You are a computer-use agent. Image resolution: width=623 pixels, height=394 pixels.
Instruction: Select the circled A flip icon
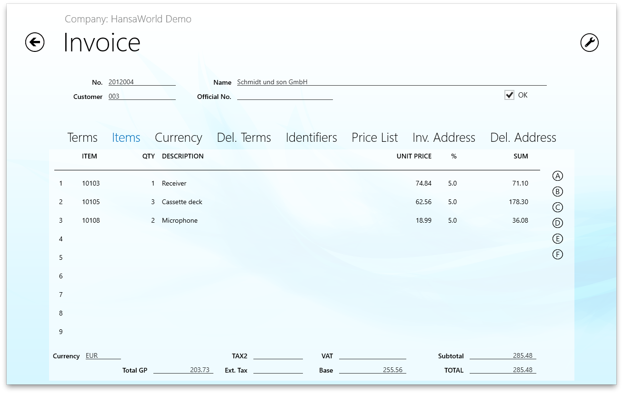point(557,176)
